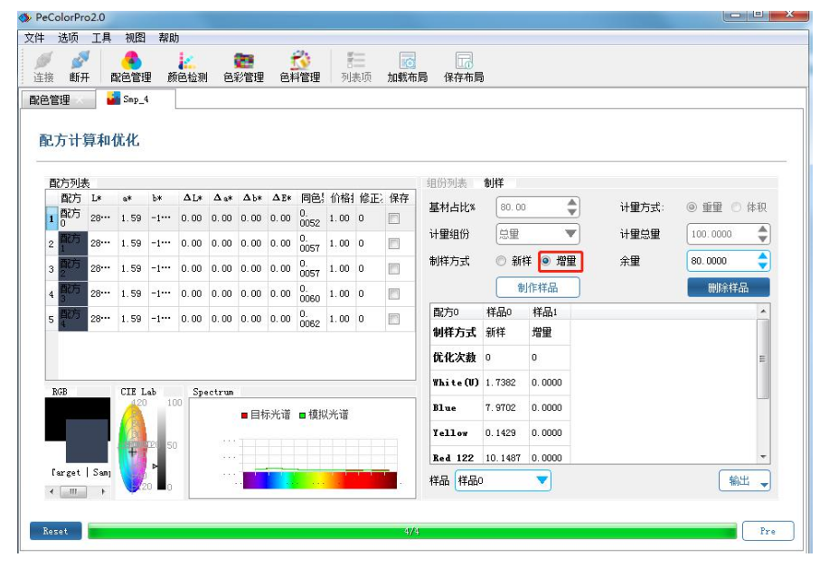Click the ΔE* column header
This screenshot has width=829, height=567.
coord(282,198)
